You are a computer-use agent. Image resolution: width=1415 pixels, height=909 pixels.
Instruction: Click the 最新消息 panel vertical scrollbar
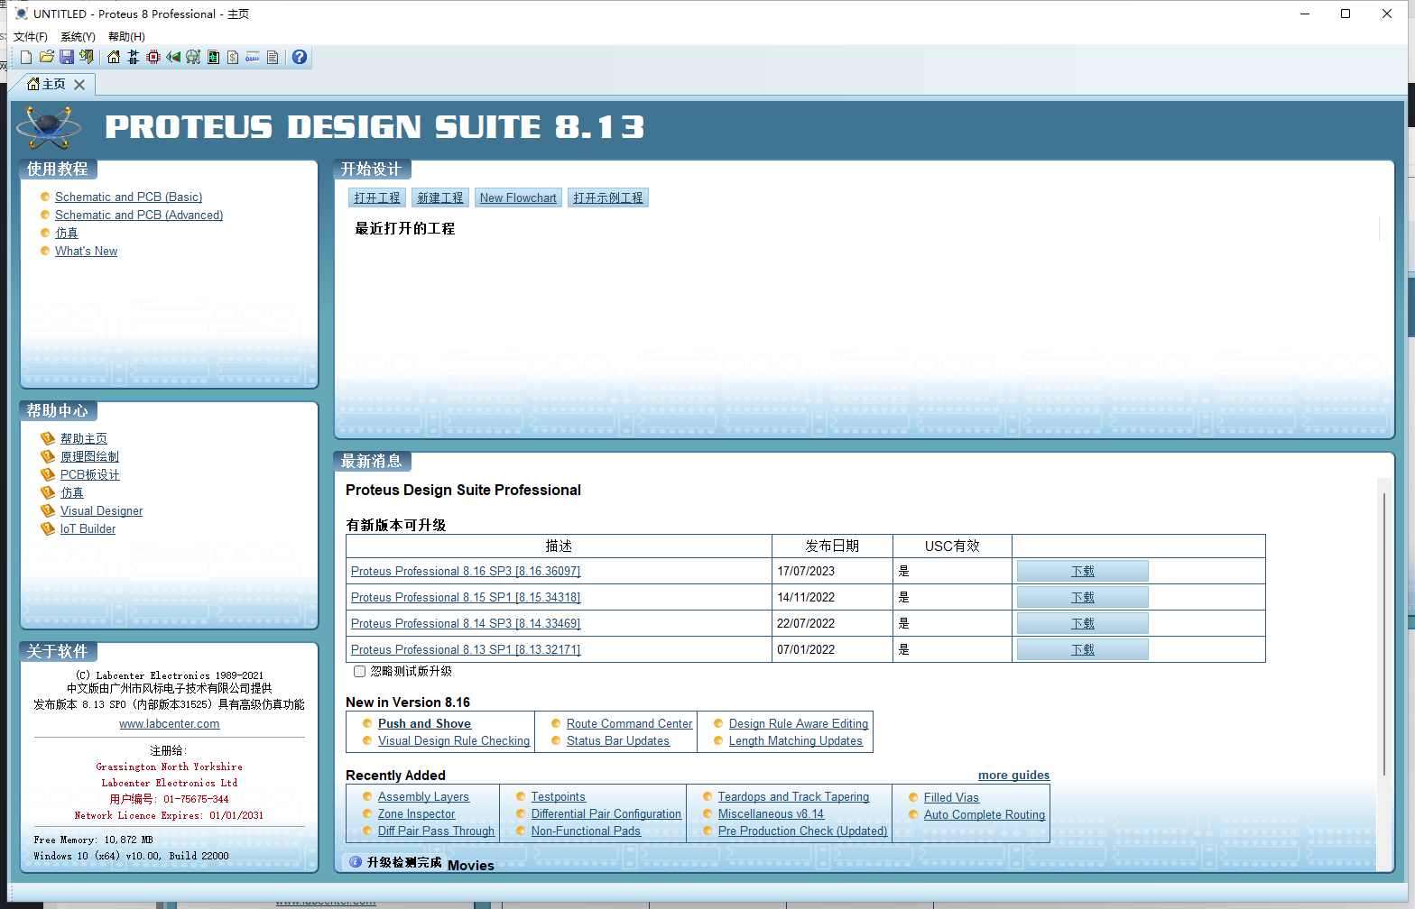(1384, 633)
